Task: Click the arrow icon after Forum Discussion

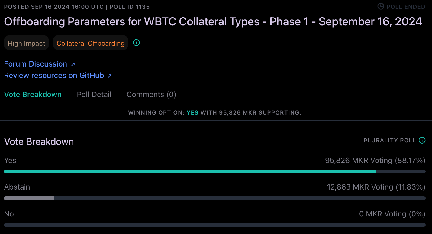Action: (73, 64)
